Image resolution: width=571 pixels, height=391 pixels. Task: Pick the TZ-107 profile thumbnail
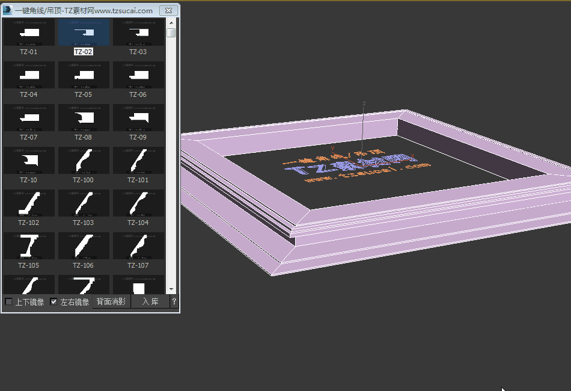pos(138,245)
